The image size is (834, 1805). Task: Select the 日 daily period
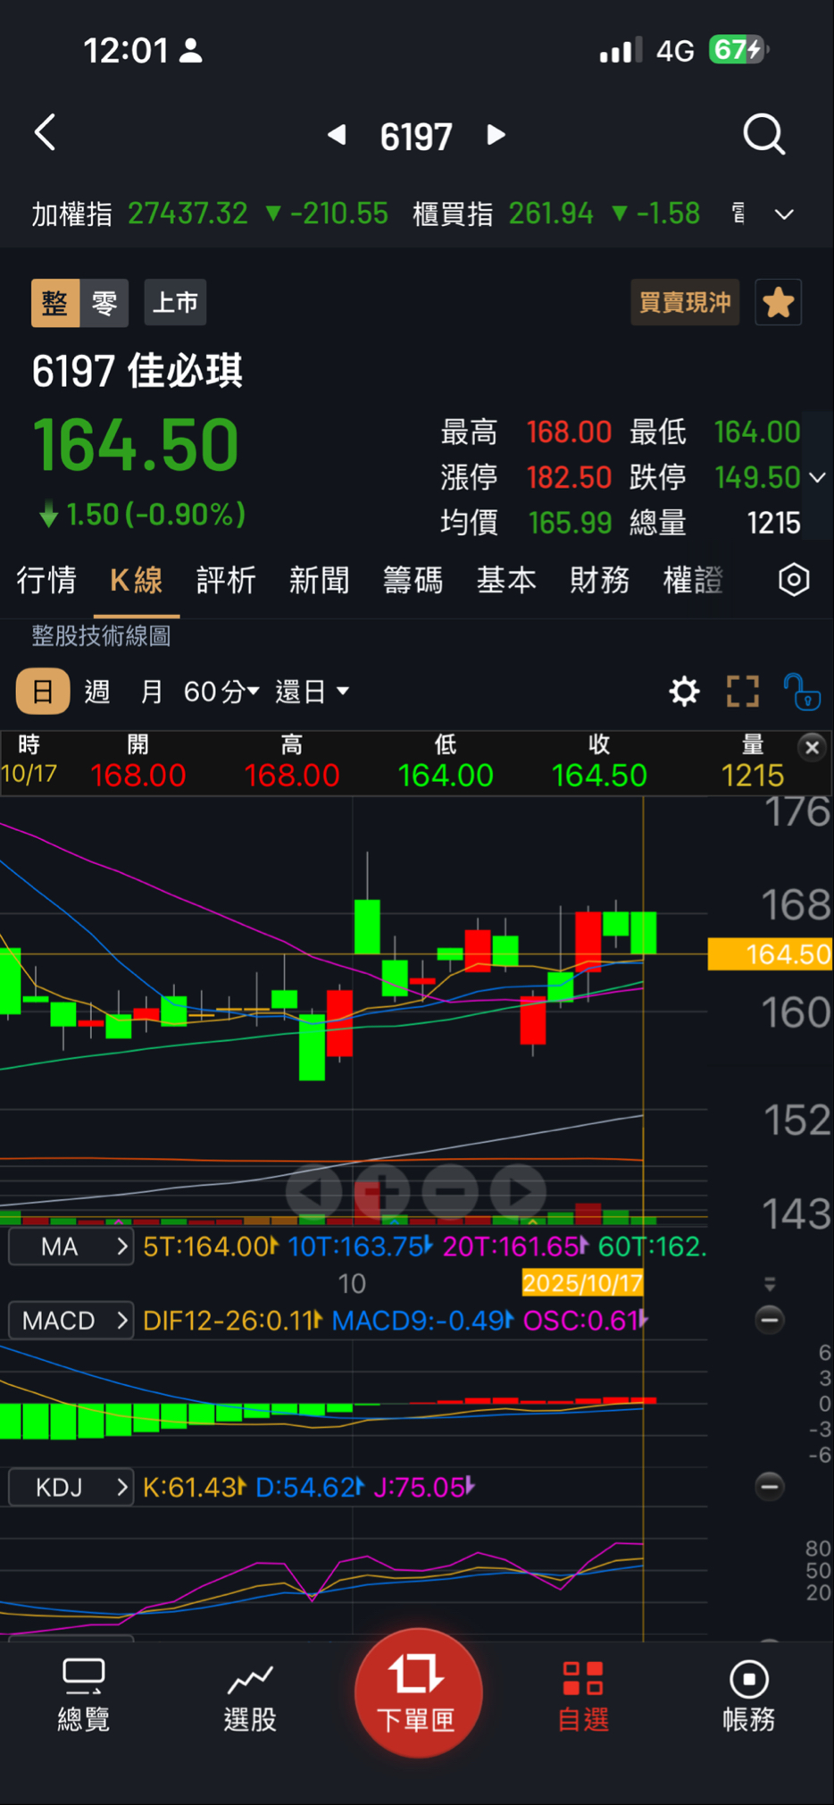43,692
